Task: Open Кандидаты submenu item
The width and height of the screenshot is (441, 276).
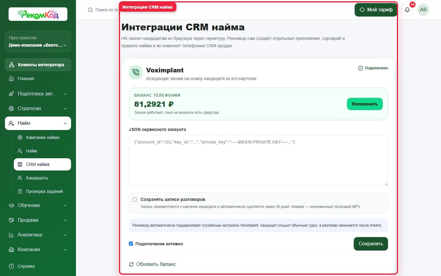Action: click(42, 178)
